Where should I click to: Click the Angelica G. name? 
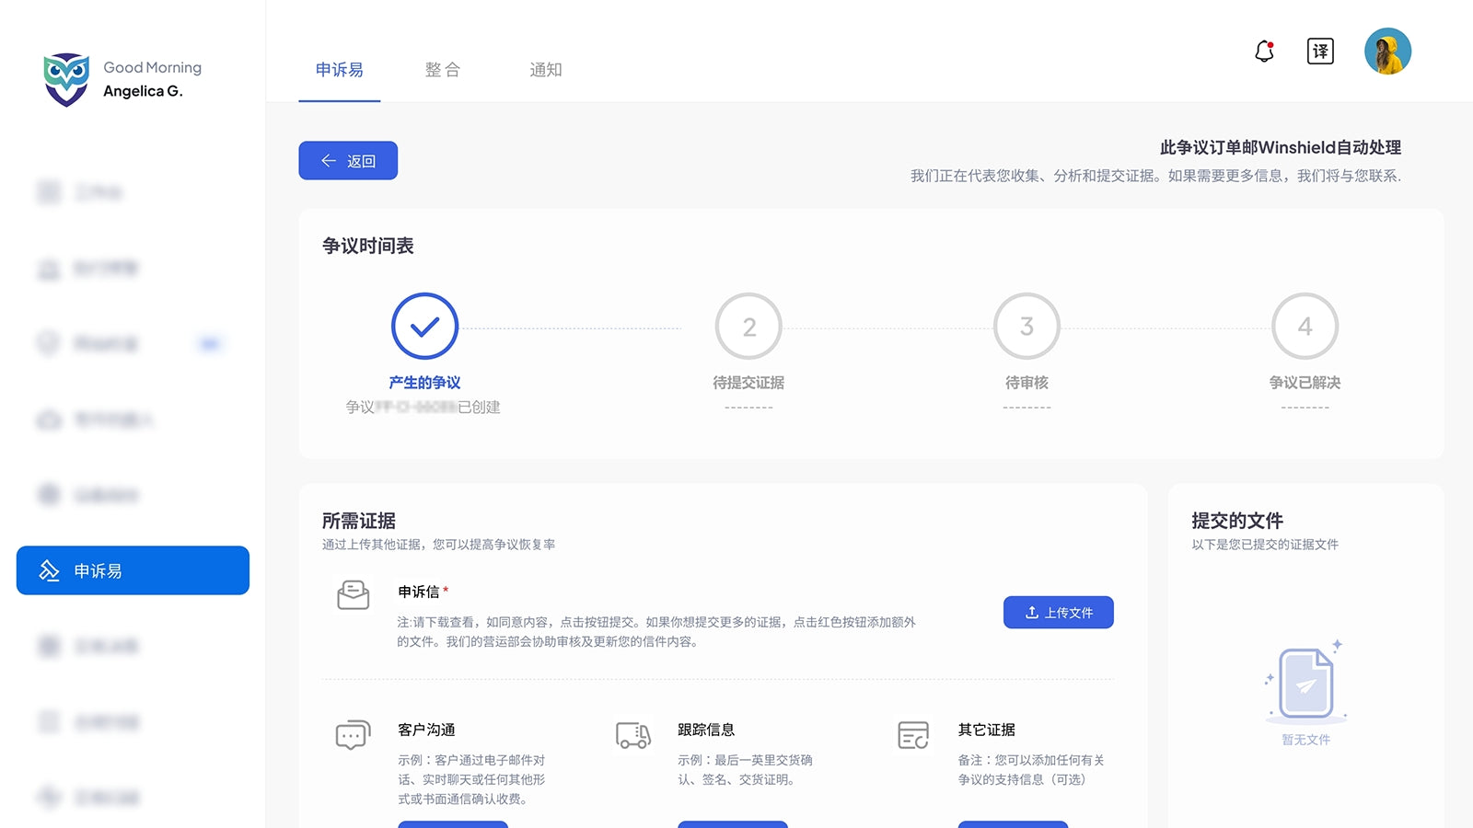coord(143,91)
